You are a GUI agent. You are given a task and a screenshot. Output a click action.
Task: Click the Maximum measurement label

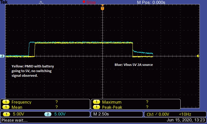pos(112,102)
